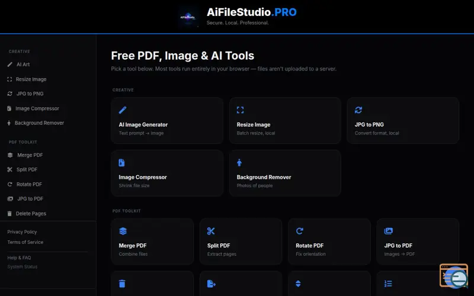This screenshot has height=296, width=474.
Task: Click the 'Extract pages' description
Action: (222, 254)
